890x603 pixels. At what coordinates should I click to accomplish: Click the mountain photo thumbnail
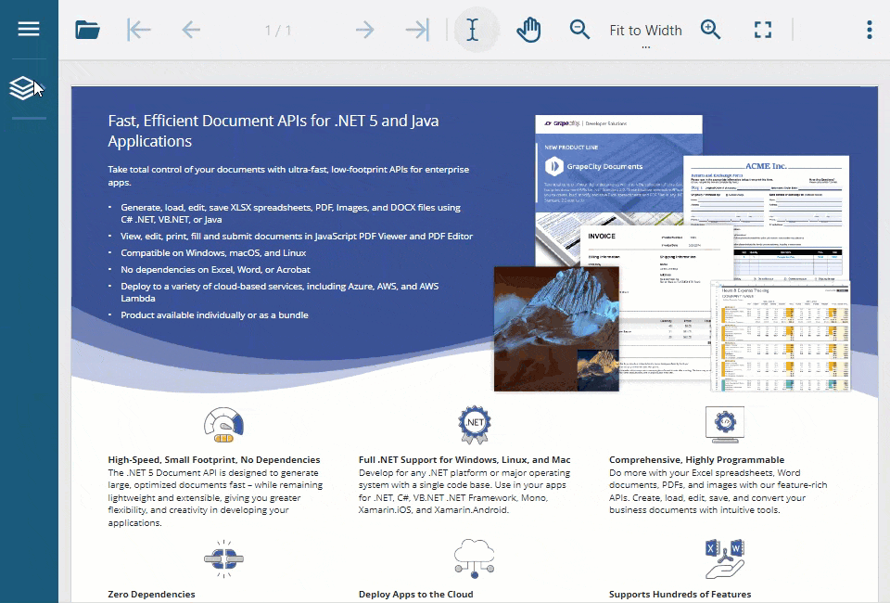click(556, 328)
